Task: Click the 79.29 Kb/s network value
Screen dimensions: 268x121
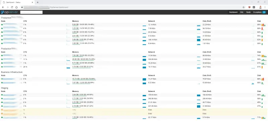Action: (x=152, y=63)
